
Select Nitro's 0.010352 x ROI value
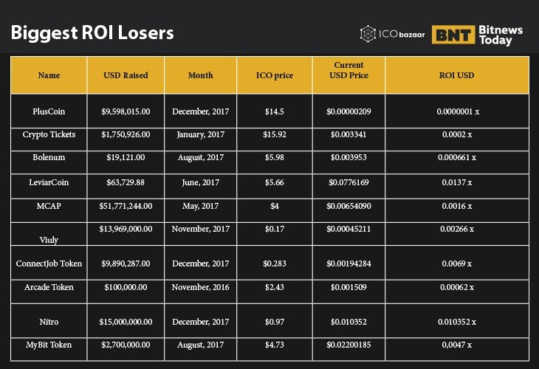pos(456,322)
